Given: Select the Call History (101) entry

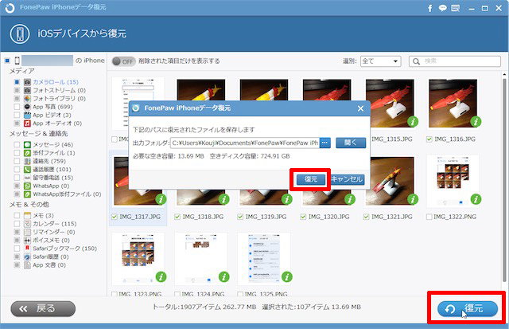Looking at the screenshot, I should [x=52, y=169].
